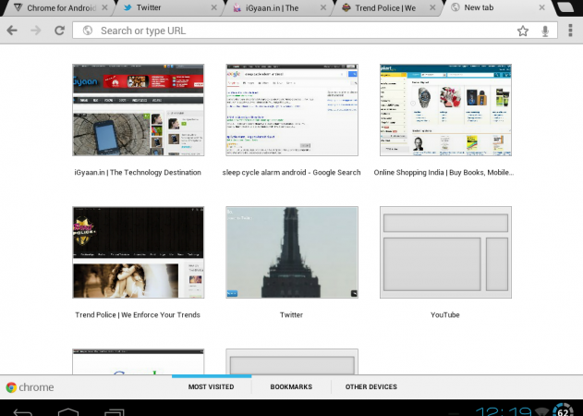This screenshot has width=583, height=416.
Task: Close the Twitter tab
Action: (x=215, y=7)
